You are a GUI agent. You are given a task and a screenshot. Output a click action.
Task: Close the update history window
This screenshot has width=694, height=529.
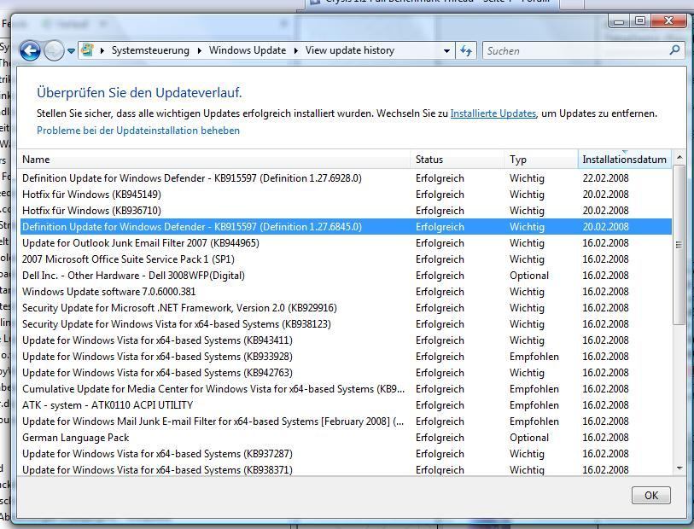[x=668, y=20]
